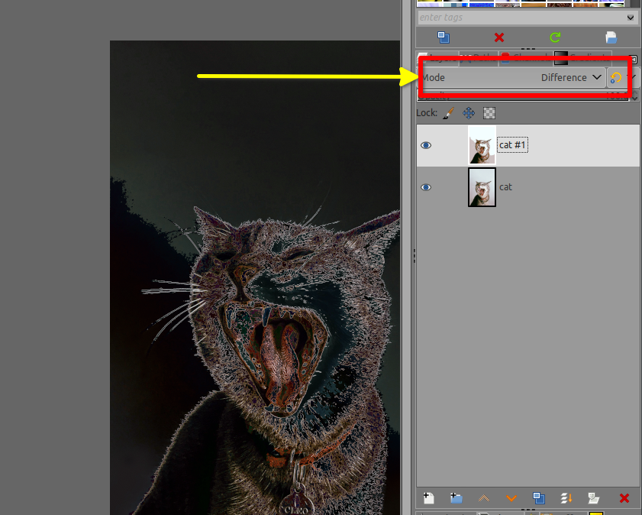Lower the layer one step

tap(511, 498)
